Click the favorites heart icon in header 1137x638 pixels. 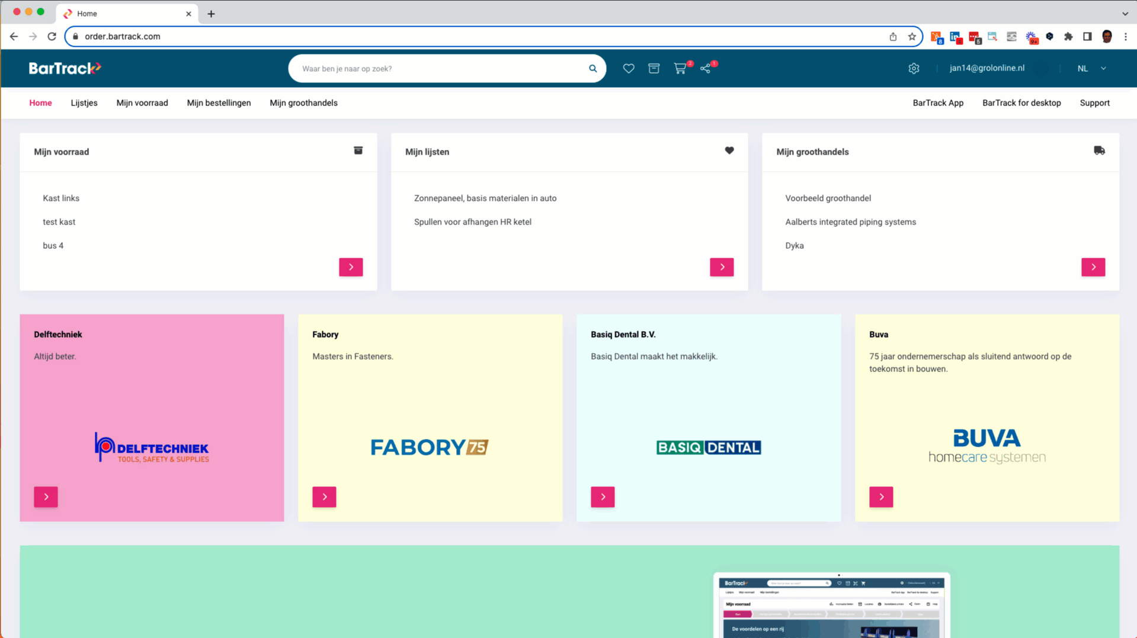[x=629, y=69]
